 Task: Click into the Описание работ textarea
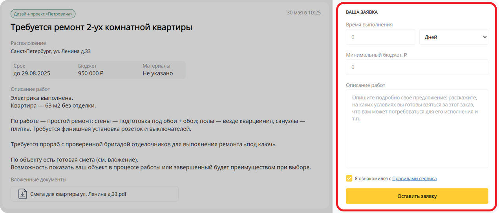click(417, 129)
